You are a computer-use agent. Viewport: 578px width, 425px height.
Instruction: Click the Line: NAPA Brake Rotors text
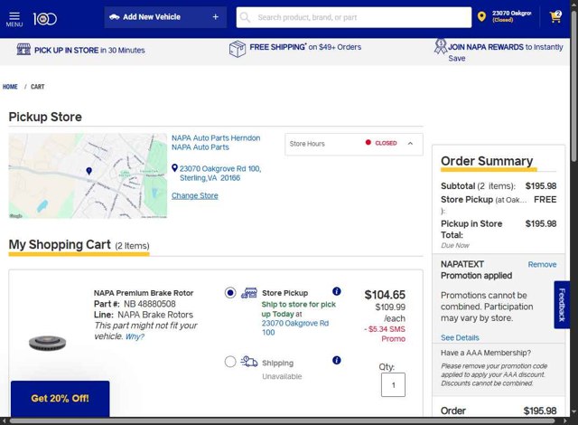click(x=144, y=315)
